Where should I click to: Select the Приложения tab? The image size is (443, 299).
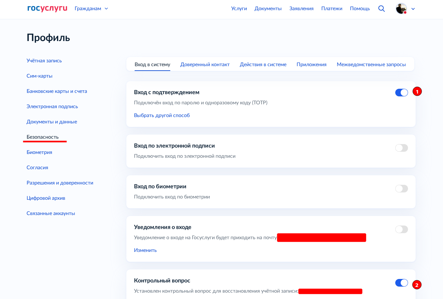click(x=311, y=64)
